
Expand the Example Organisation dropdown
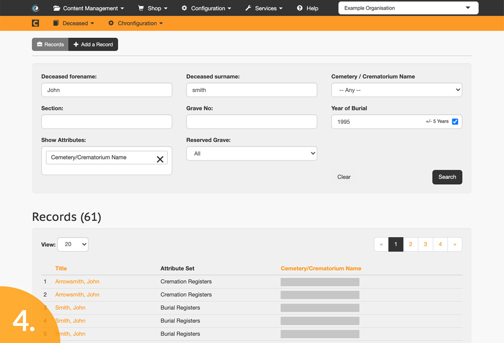coord(408,8)
